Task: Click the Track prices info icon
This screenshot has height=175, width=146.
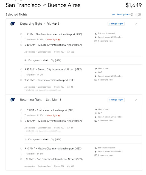Action: click(132, 15)
